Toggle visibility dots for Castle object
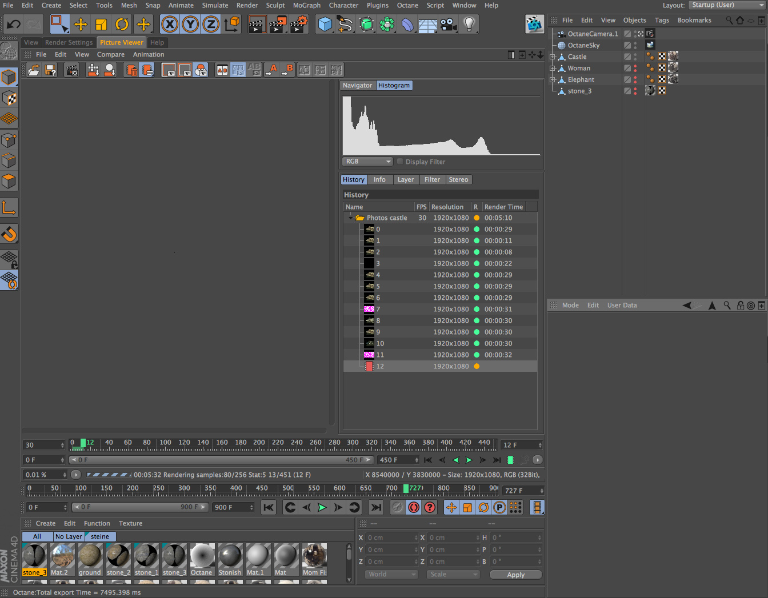The height and width of the screenshot is (598, 768). [635, 57]
